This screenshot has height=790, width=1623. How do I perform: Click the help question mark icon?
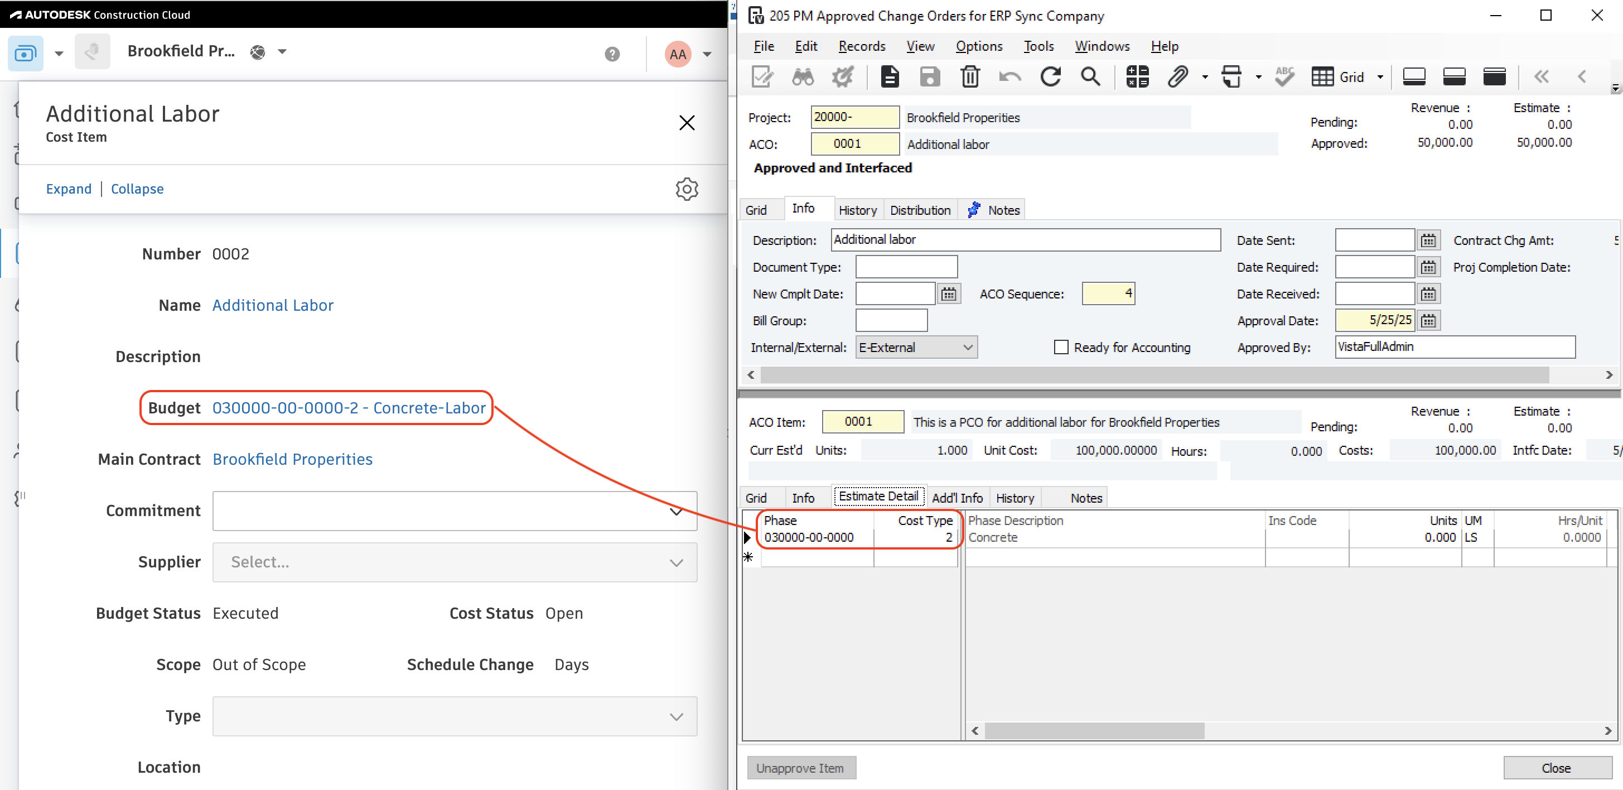(x=612, y=54)
